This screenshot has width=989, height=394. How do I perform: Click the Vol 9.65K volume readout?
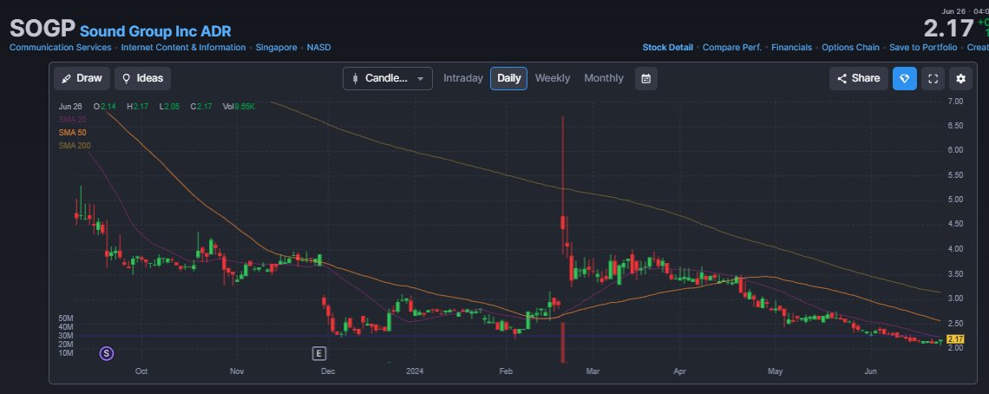tap(239, 107)
